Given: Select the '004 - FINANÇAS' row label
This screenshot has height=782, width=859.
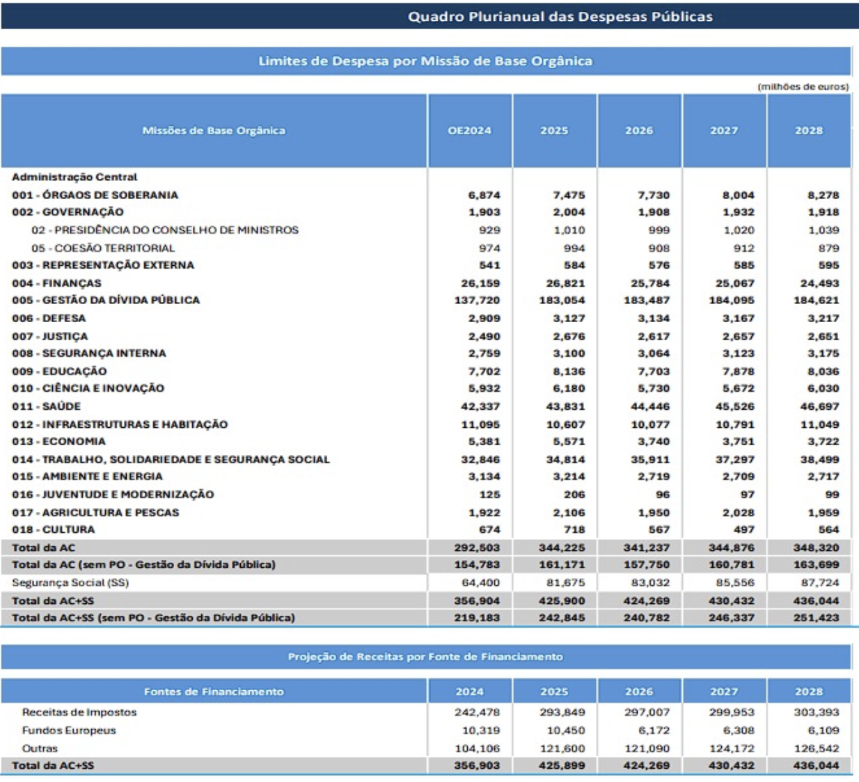Looking at the screenshot, I should point(56,283).
